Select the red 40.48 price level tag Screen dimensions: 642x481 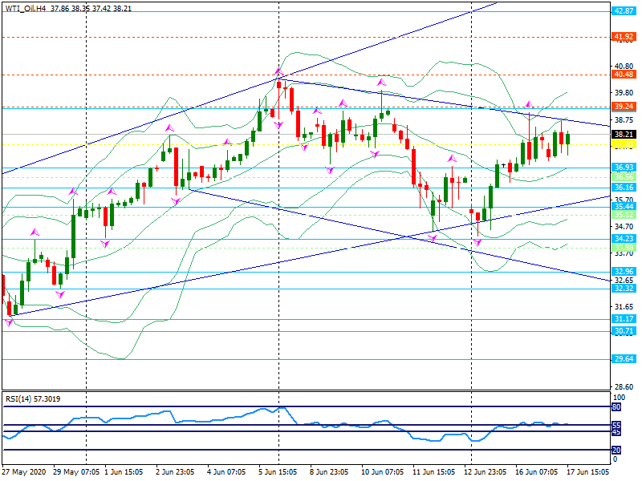(624, 75)
